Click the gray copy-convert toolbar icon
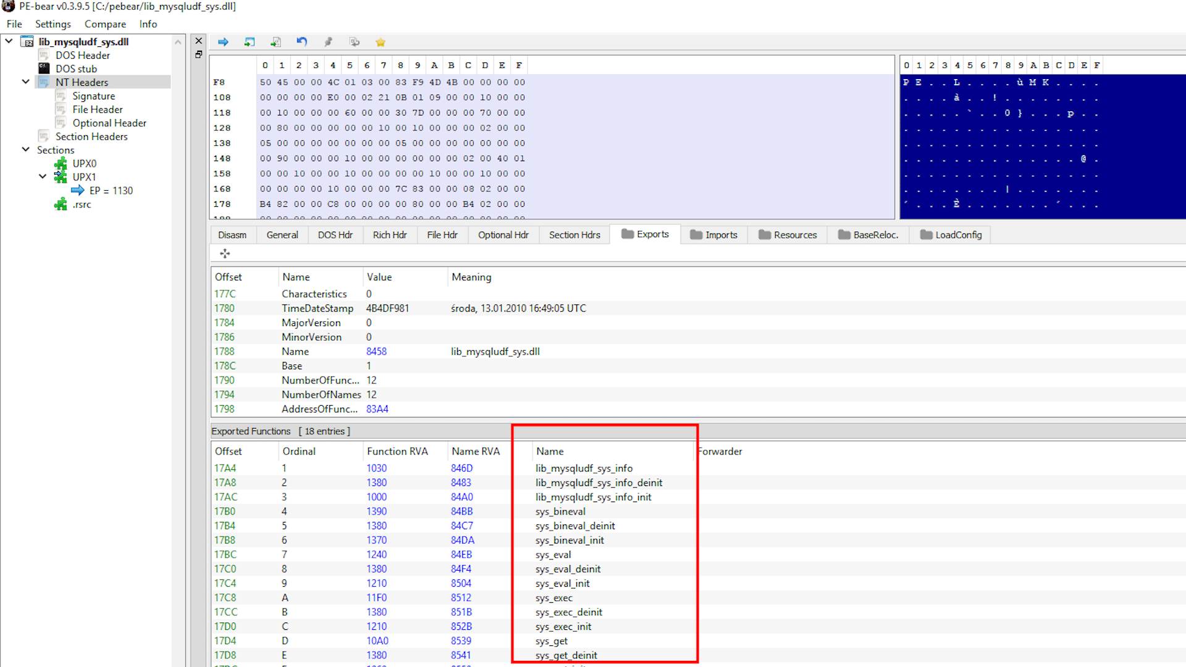The image size is (1186, 667). click(355, 42)
